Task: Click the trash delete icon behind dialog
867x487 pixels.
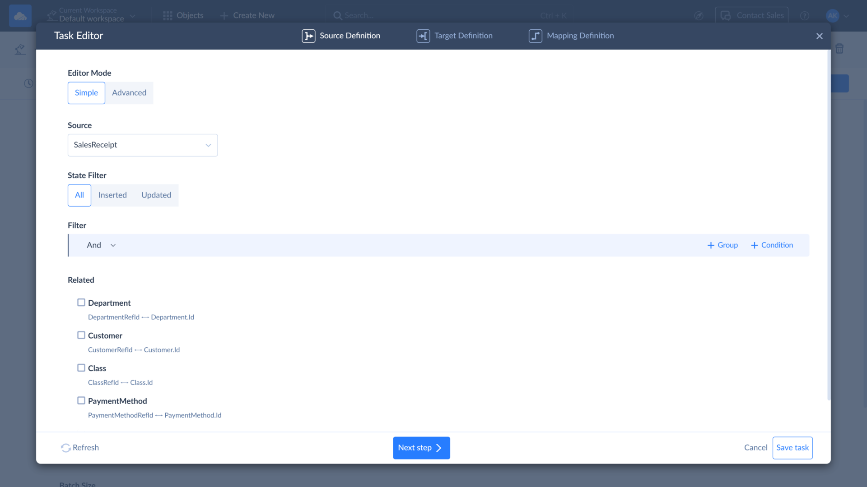Action: pyautogui.click(x=839, y=49)
